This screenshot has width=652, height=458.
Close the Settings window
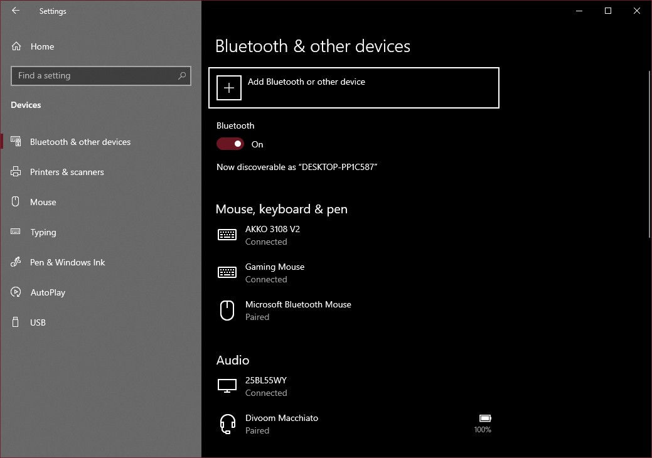pos(636,11)
